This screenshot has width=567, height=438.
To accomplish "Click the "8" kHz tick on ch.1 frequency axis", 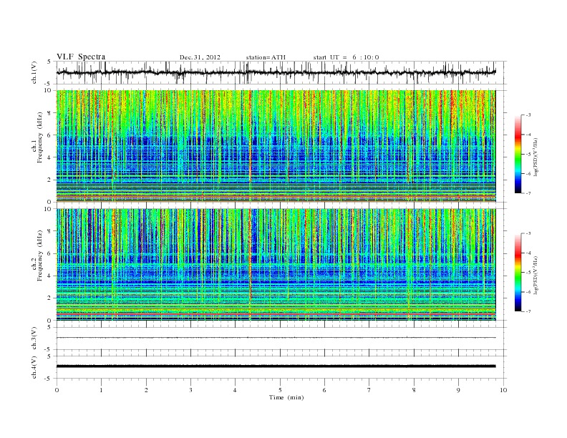I will [x=49, y=113].
